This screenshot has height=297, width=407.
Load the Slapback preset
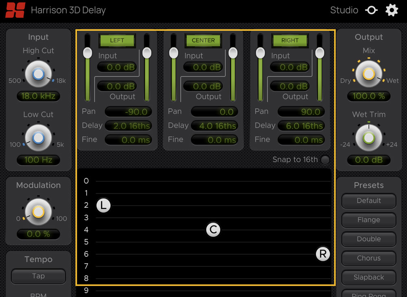(369, 277)
